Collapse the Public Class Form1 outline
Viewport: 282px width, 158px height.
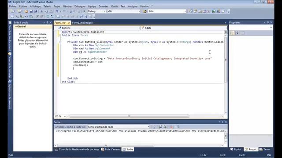(60, 35)
